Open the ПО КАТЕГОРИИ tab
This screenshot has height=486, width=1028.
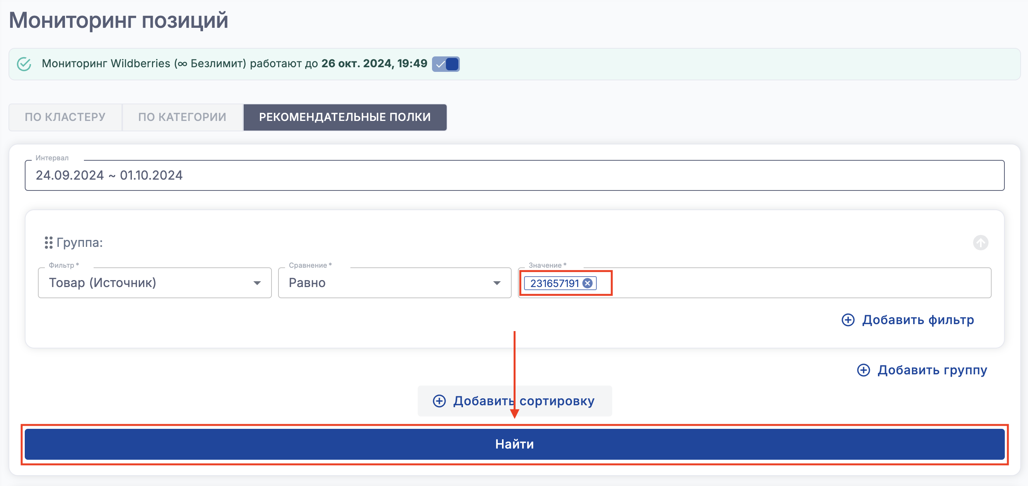click(182, 117)
